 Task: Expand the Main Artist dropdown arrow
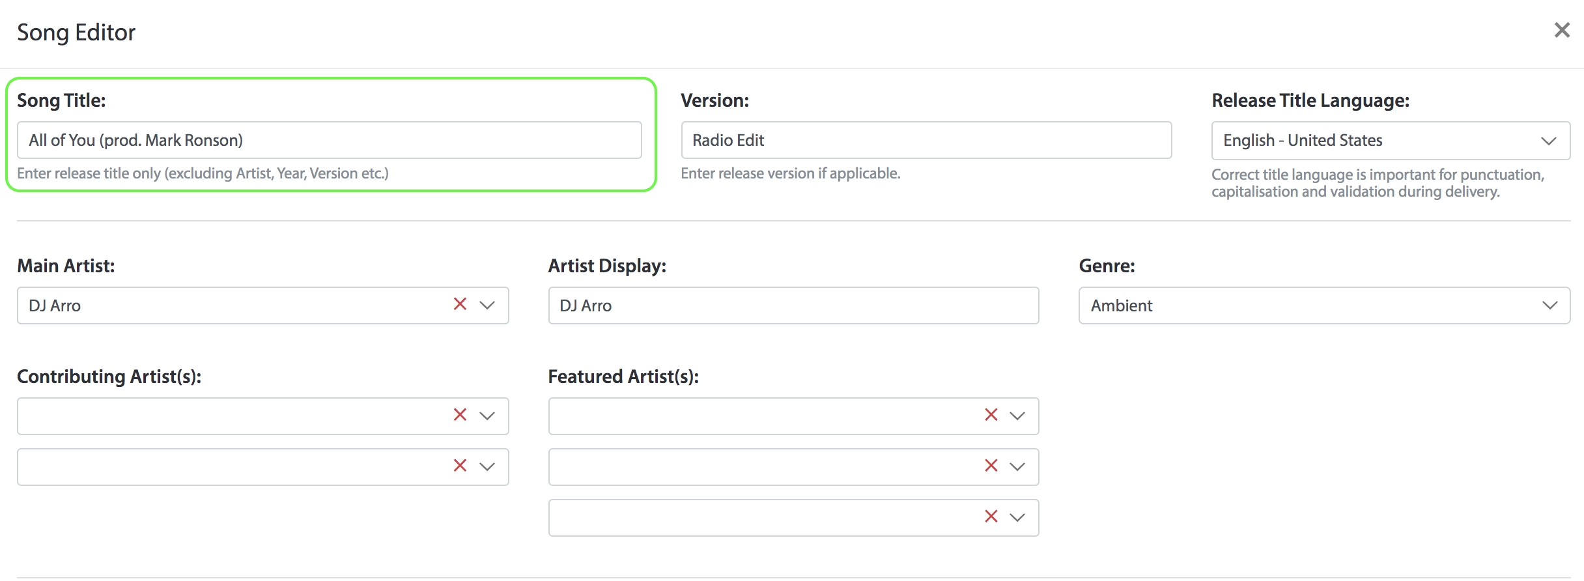[x=487, y=305]
